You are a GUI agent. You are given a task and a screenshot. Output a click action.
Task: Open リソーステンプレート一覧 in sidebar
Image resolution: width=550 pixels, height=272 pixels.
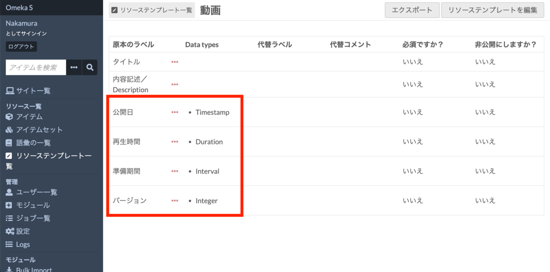point(49,161)
